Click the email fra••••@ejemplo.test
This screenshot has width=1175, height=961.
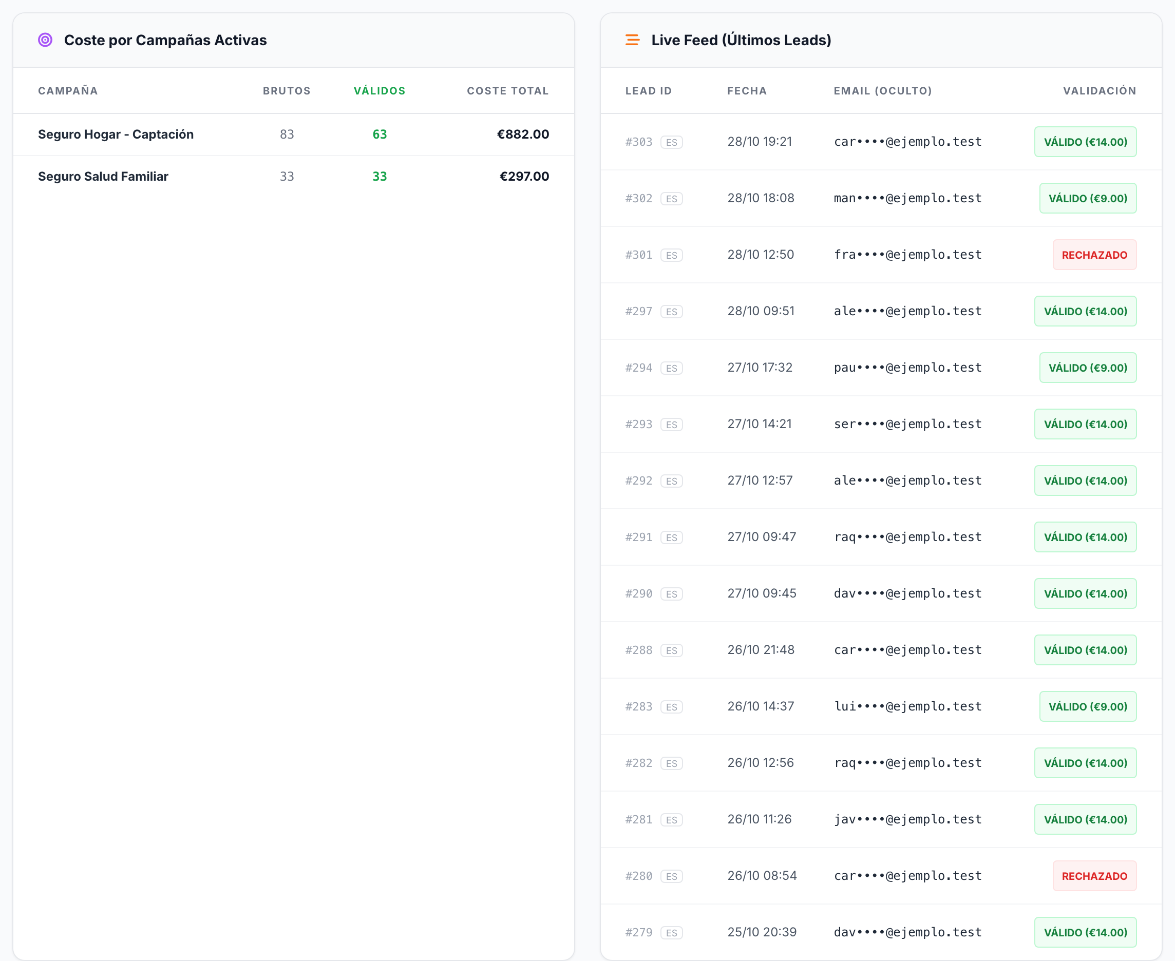908,255
